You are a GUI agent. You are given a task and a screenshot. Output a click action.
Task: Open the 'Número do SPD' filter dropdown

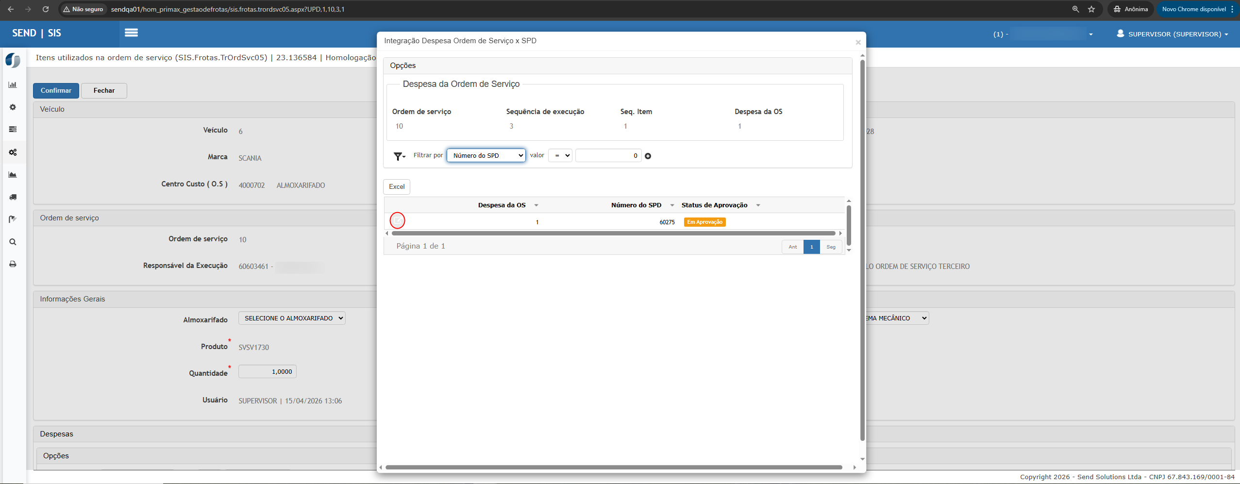click(x=486, y=155)
